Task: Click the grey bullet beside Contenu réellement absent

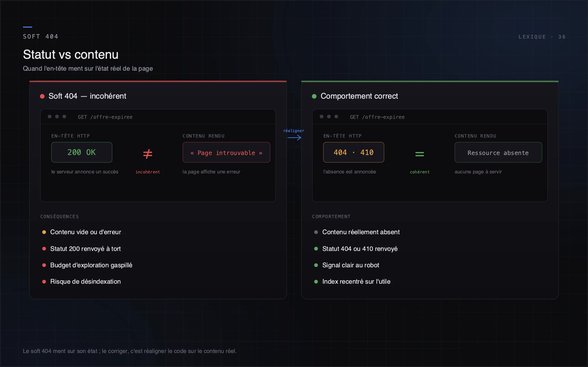Action: (x=316, y=232)
